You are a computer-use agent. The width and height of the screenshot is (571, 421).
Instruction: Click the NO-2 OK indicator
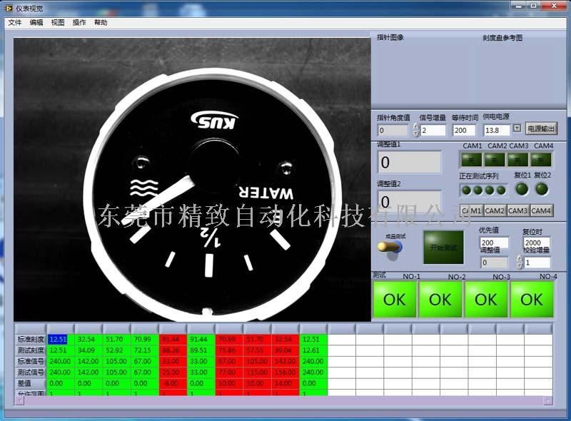pyautogui.click(x=440, y=300)
